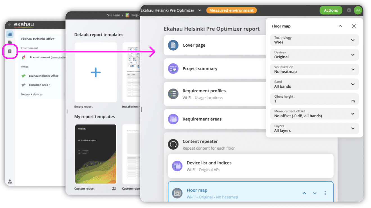Open the Cover page section
The image size is (371, 208).
click(x=194, y=45)
